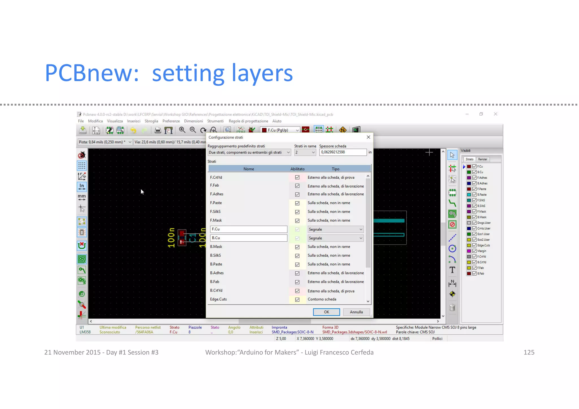
Task: Confirm layer setup with OK
Action: coord(327,312)
